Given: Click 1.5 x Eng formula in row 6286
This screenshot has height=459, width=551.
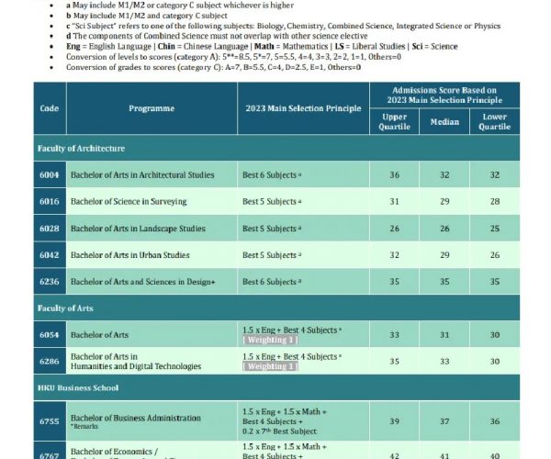Looking at the screenshot, I should click(292, 356).
